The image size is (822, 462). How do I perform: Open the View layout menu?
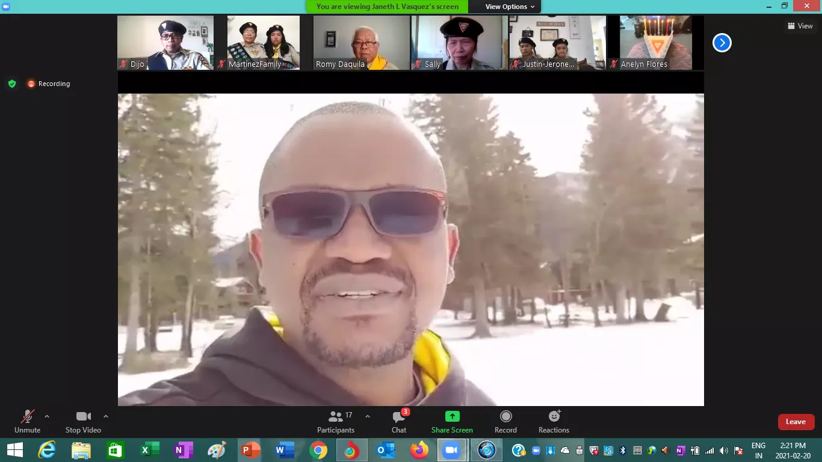coord(800,26)
